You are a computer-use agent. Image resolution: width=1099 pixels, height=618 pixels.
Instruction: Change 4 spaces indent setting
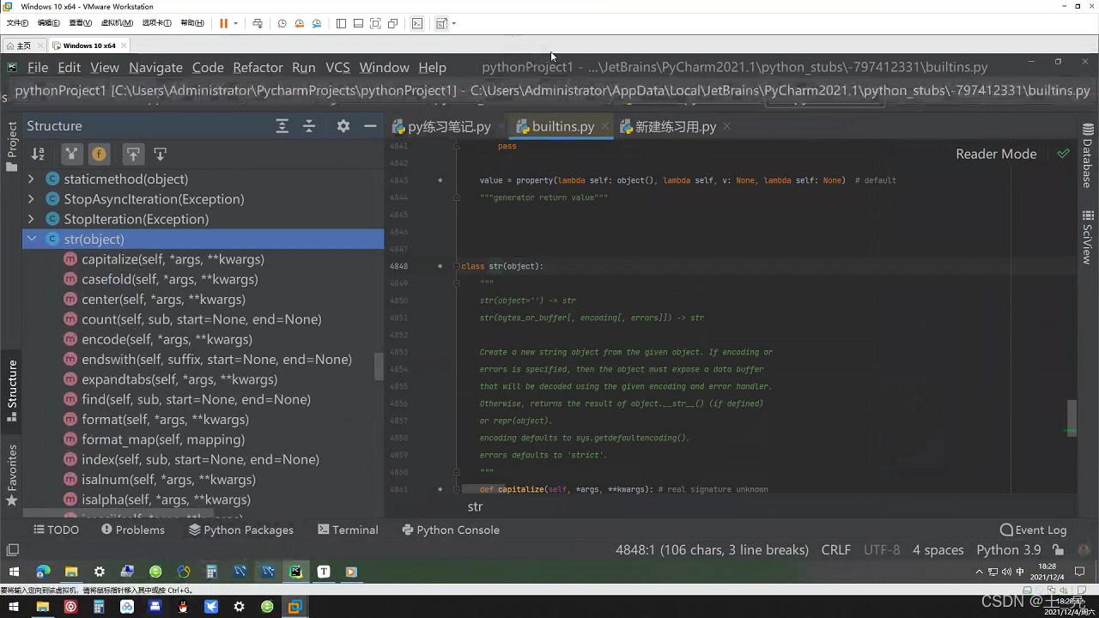tap(938, 550)
